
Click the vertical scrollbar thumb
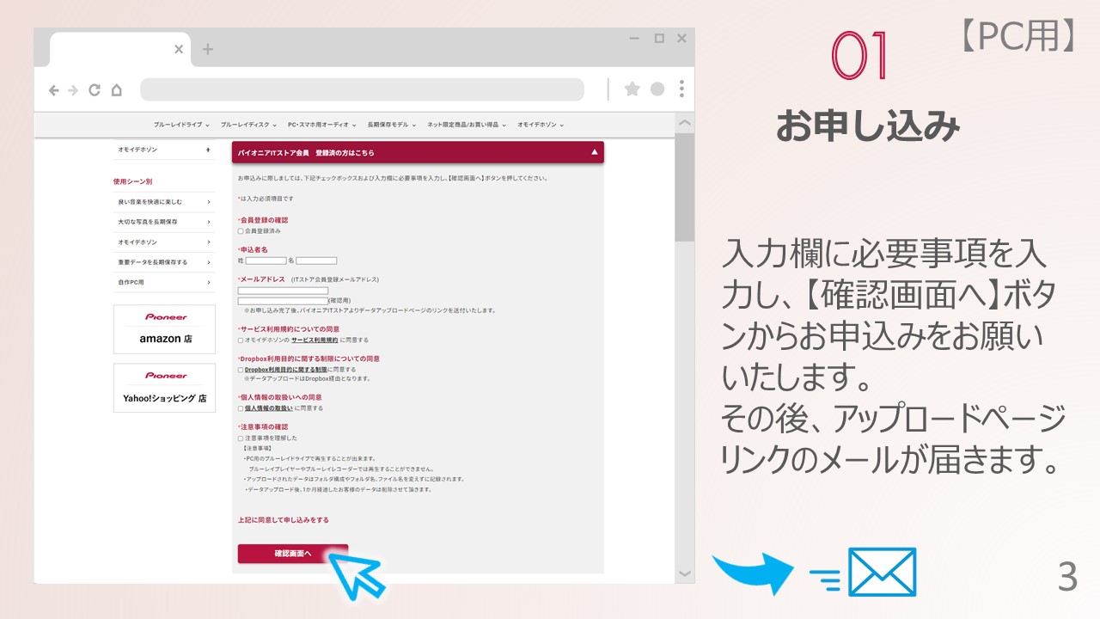684,187
